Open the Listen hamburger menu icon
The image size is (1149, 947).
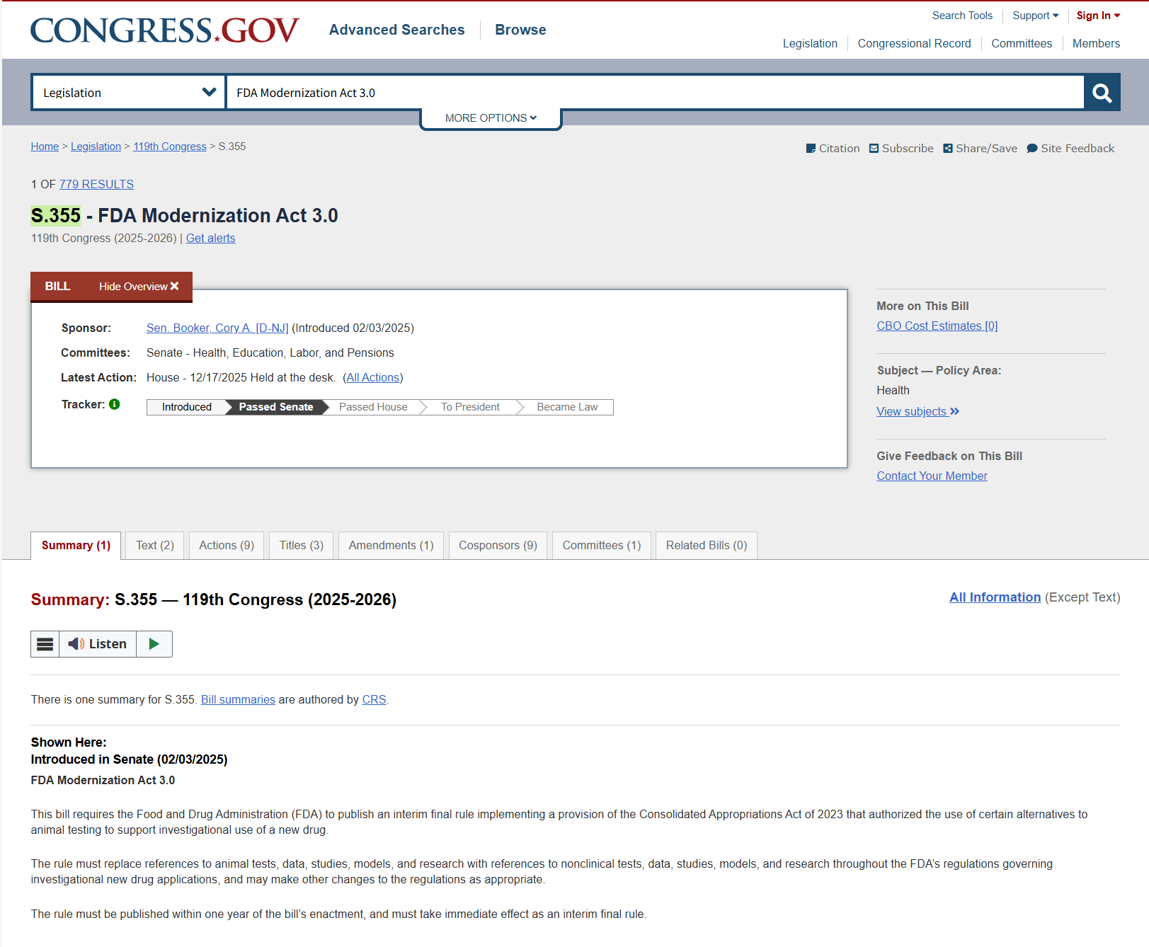pyautogui.click(x=45, y=644)
